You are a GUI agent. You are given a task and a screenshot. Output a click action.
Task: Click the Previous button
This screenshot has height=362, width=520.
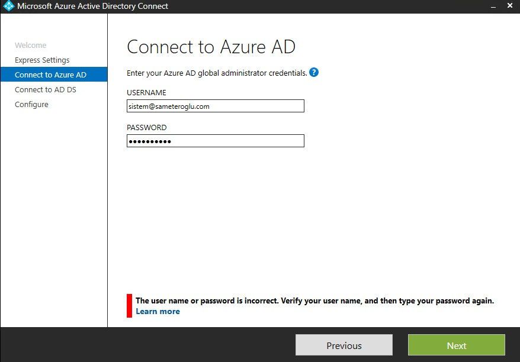(x=344, y=345)
